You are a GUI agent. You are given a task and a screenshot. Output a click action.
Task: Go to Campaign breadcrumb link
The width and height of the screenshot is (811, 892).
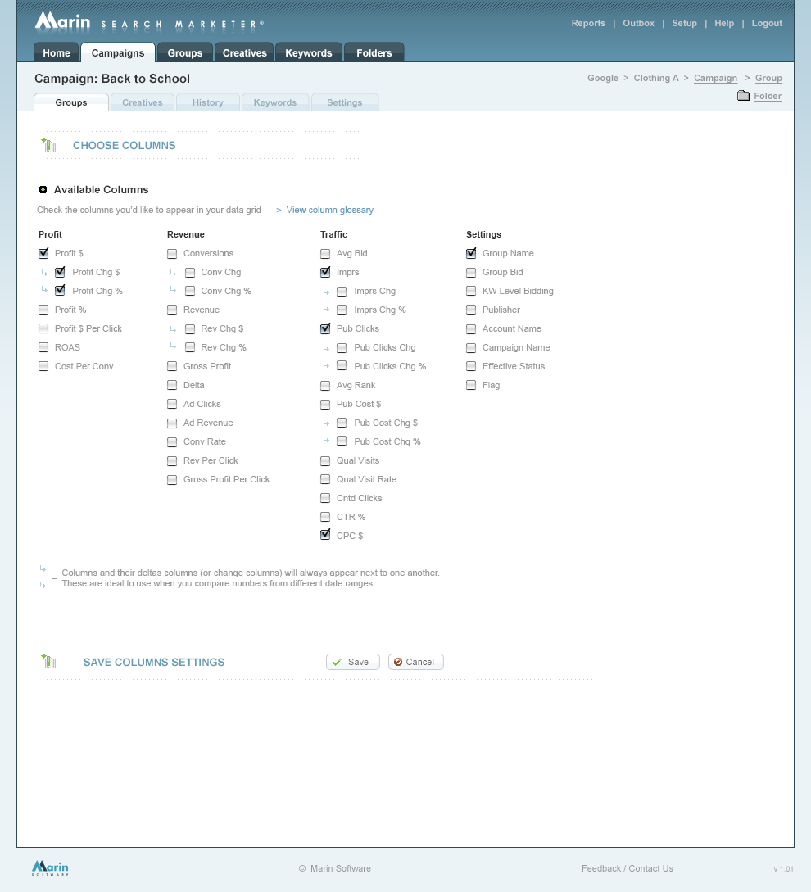coord(715,79)
